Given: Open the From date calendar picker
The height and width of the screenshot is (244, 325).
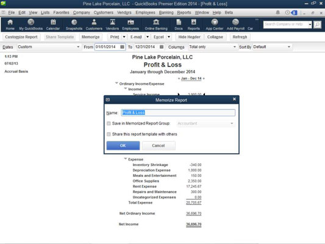Looking at the screenshot, I should coord(123,47).
